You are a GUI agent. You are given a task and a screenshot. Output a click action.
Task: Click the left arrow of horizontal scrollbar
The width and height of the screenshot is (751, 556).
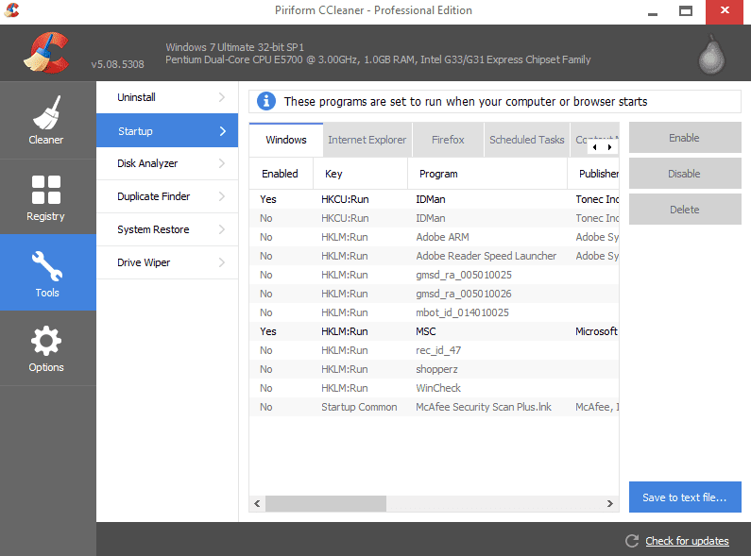pyautogui.click(x=257, y=503)
